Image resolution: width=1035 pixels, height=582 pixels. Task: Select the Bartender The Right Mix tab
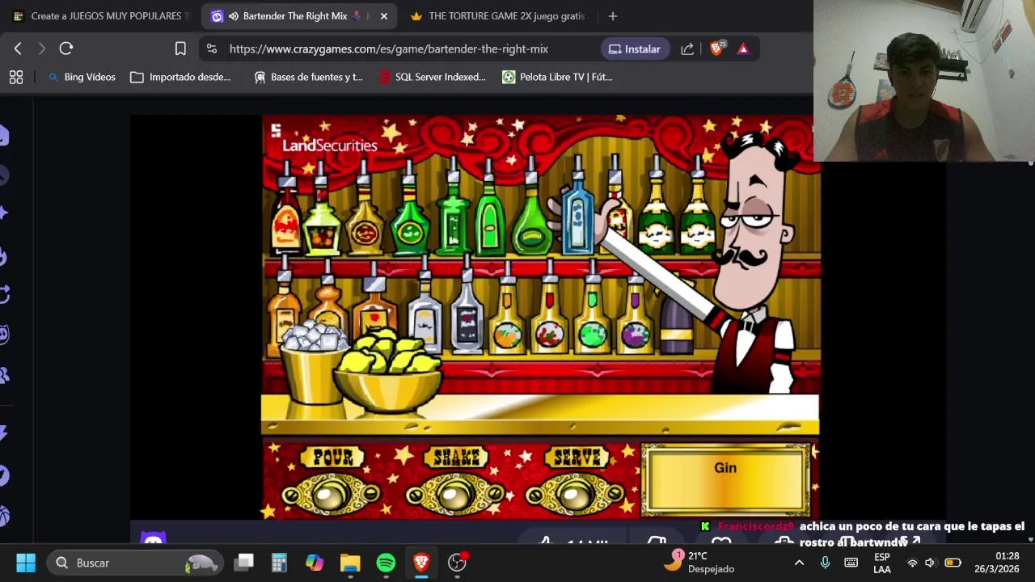295,16
